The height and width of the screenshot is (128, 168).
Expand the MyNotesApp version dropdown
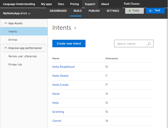click(x=29, y=13)
